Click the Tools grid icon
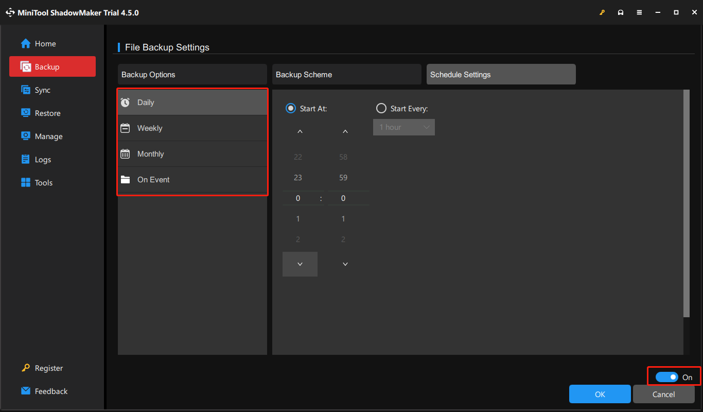This screenshot has width=703, height=412. (x=26, y=183)
